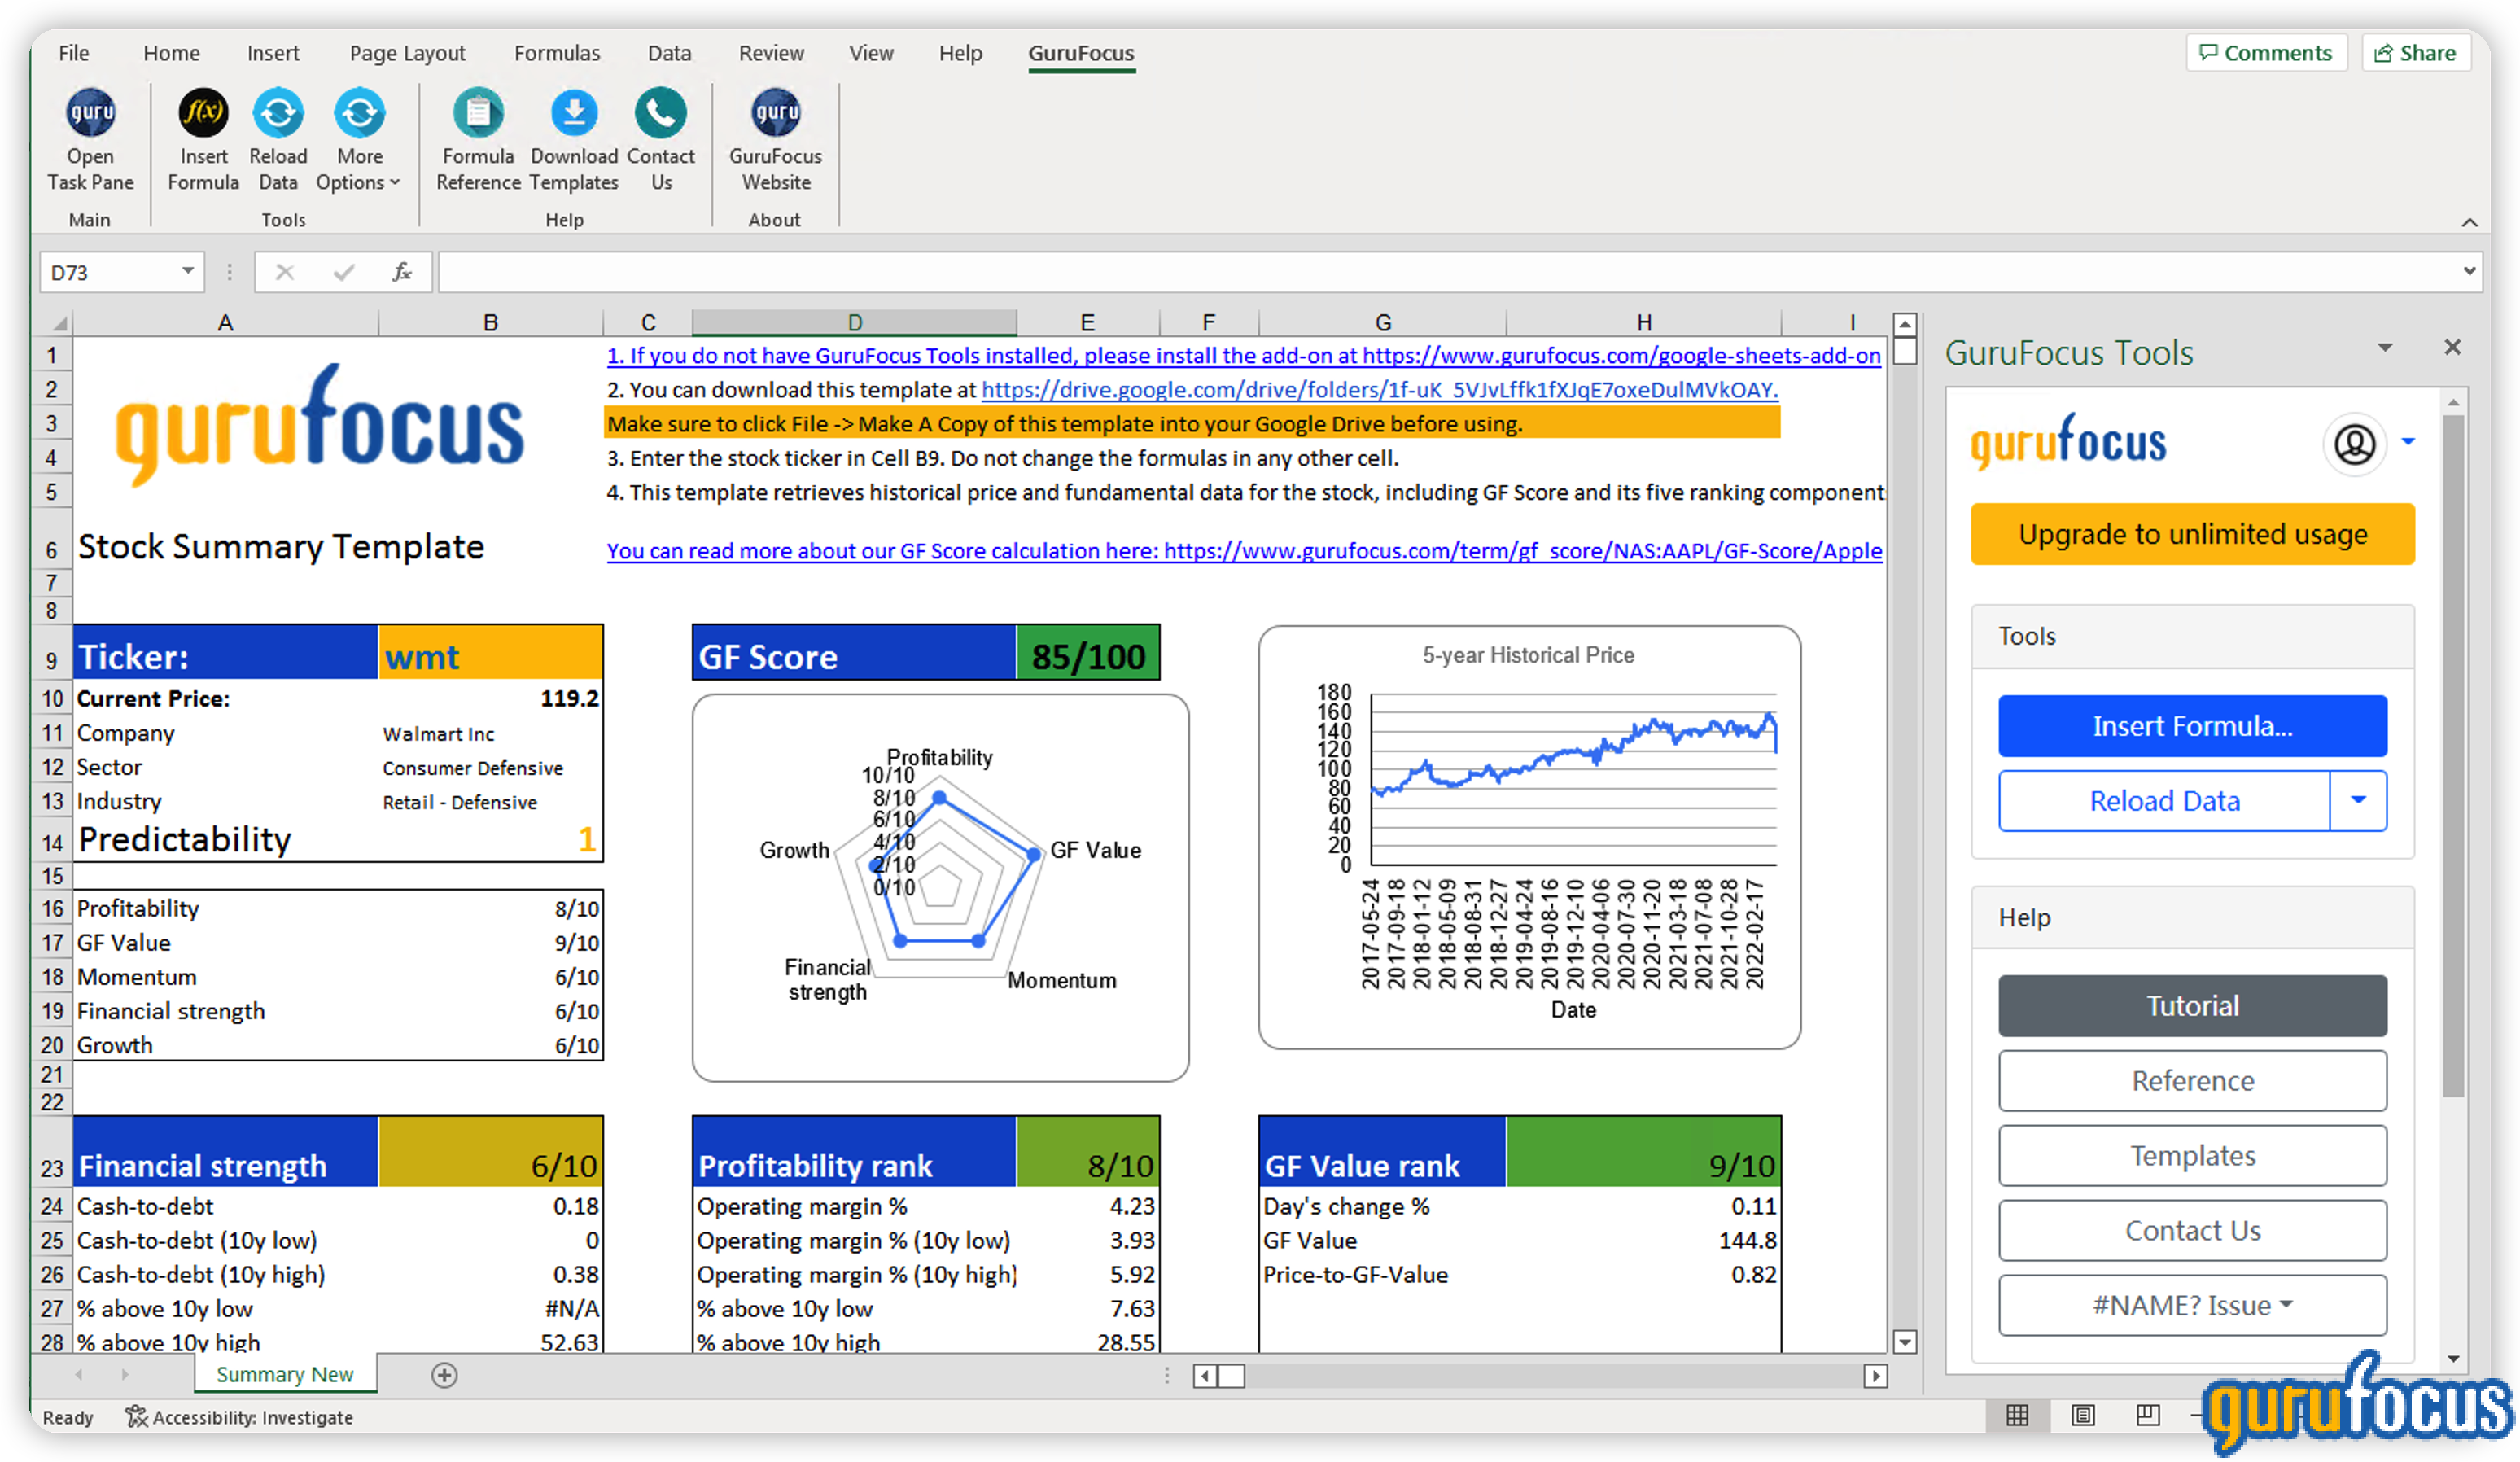Expand the Name Box dropdown arrow
Image resolution: width=2520 pixels, height=1462 pixels.
[187, 271]
